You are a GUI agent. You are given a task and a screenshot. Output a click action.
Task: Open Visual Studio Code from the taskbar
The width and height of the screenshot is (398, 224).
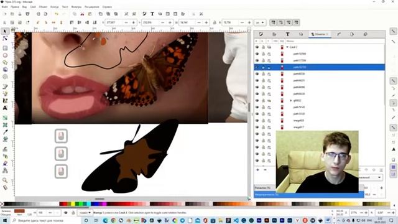click(x=236, y=220)
